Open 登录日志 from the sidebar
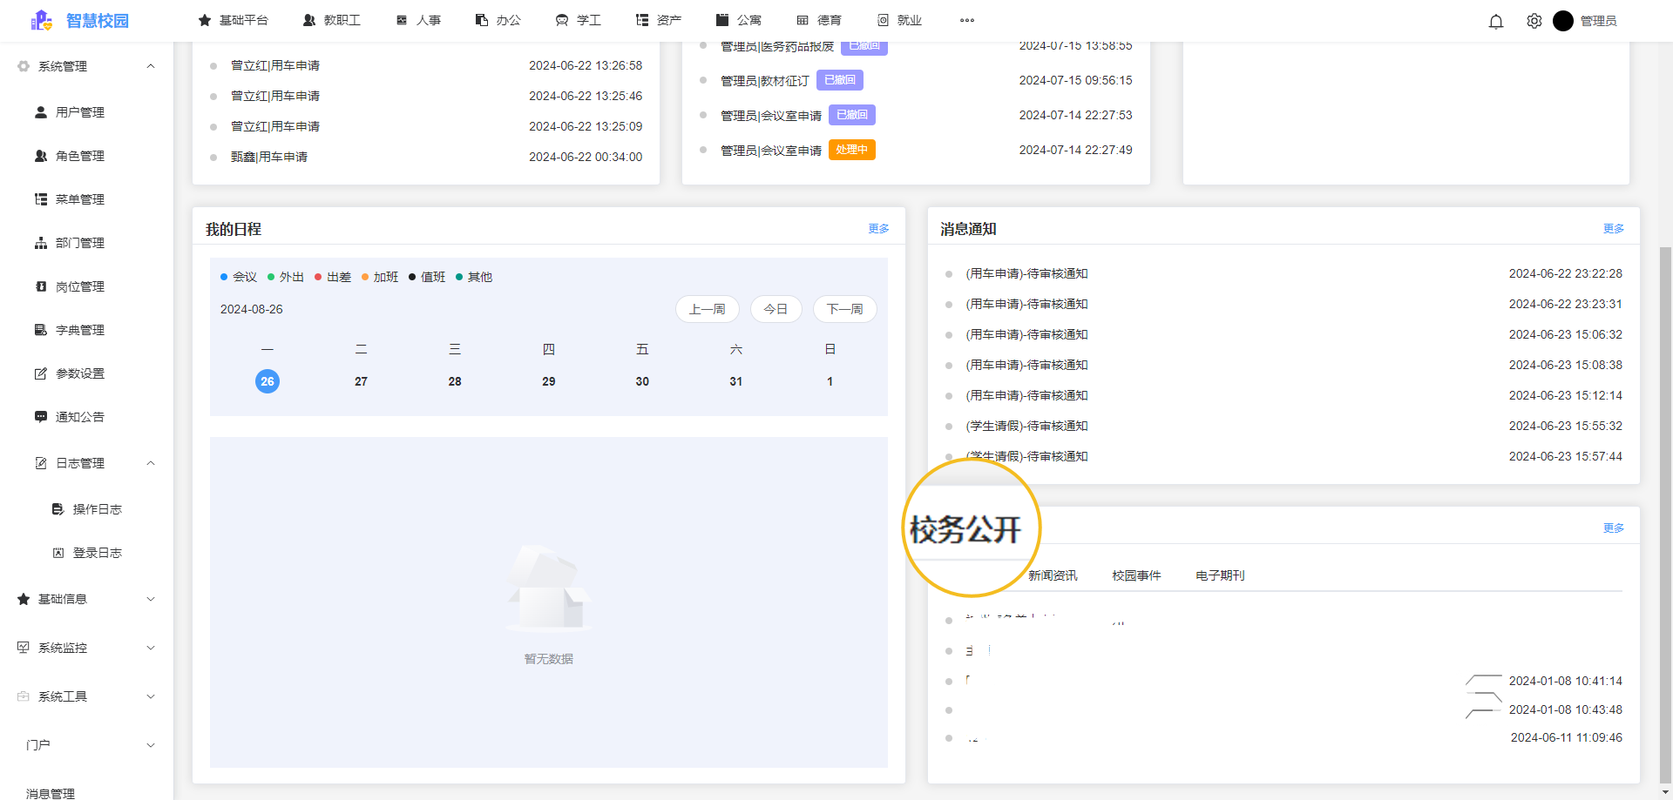This screenshot has height=800, width=1673. click(98, 552)
